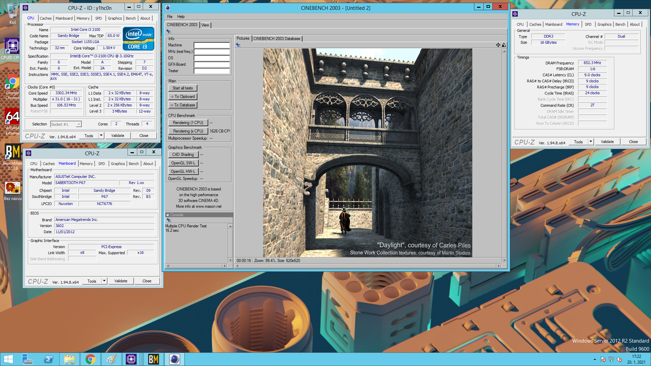Open the Tools dropdown arrow in the top-left CPU-Z window
651x366 pixels.
[101, 136]
